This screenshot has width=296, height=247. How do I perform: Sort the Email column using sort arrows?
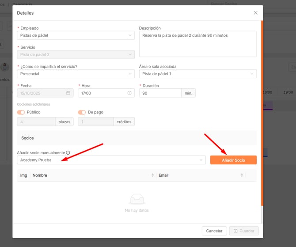click(x=242, y=175)
